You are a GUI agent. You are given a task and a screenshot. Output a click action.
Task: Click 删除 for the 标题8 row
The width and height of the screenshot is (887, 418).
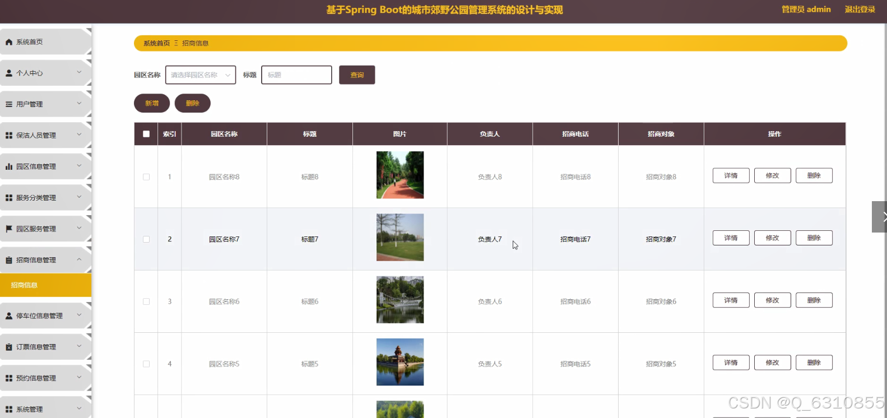[x=814, y=175]
